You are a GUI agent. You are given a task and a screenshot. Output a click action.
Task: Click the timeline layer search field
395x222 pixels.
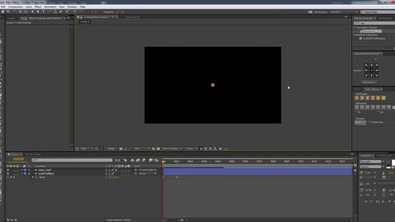pos(72,160)
